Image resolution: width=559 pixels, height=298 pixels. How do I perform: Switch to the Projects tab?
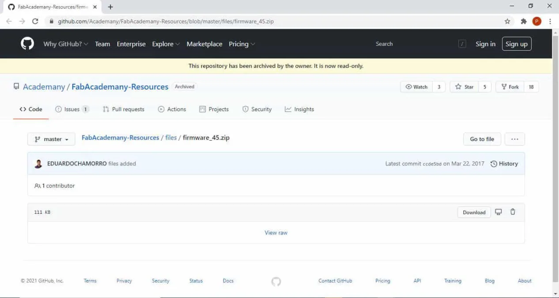(x=214, y=109)
